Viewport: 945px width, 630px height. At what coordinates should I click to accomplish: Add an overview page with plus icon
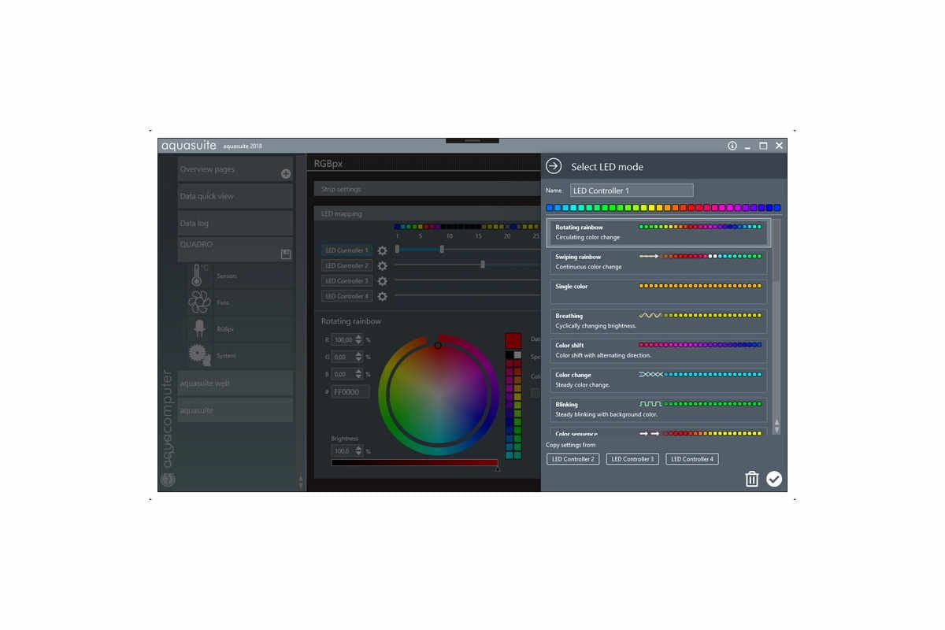click(286, 174)
